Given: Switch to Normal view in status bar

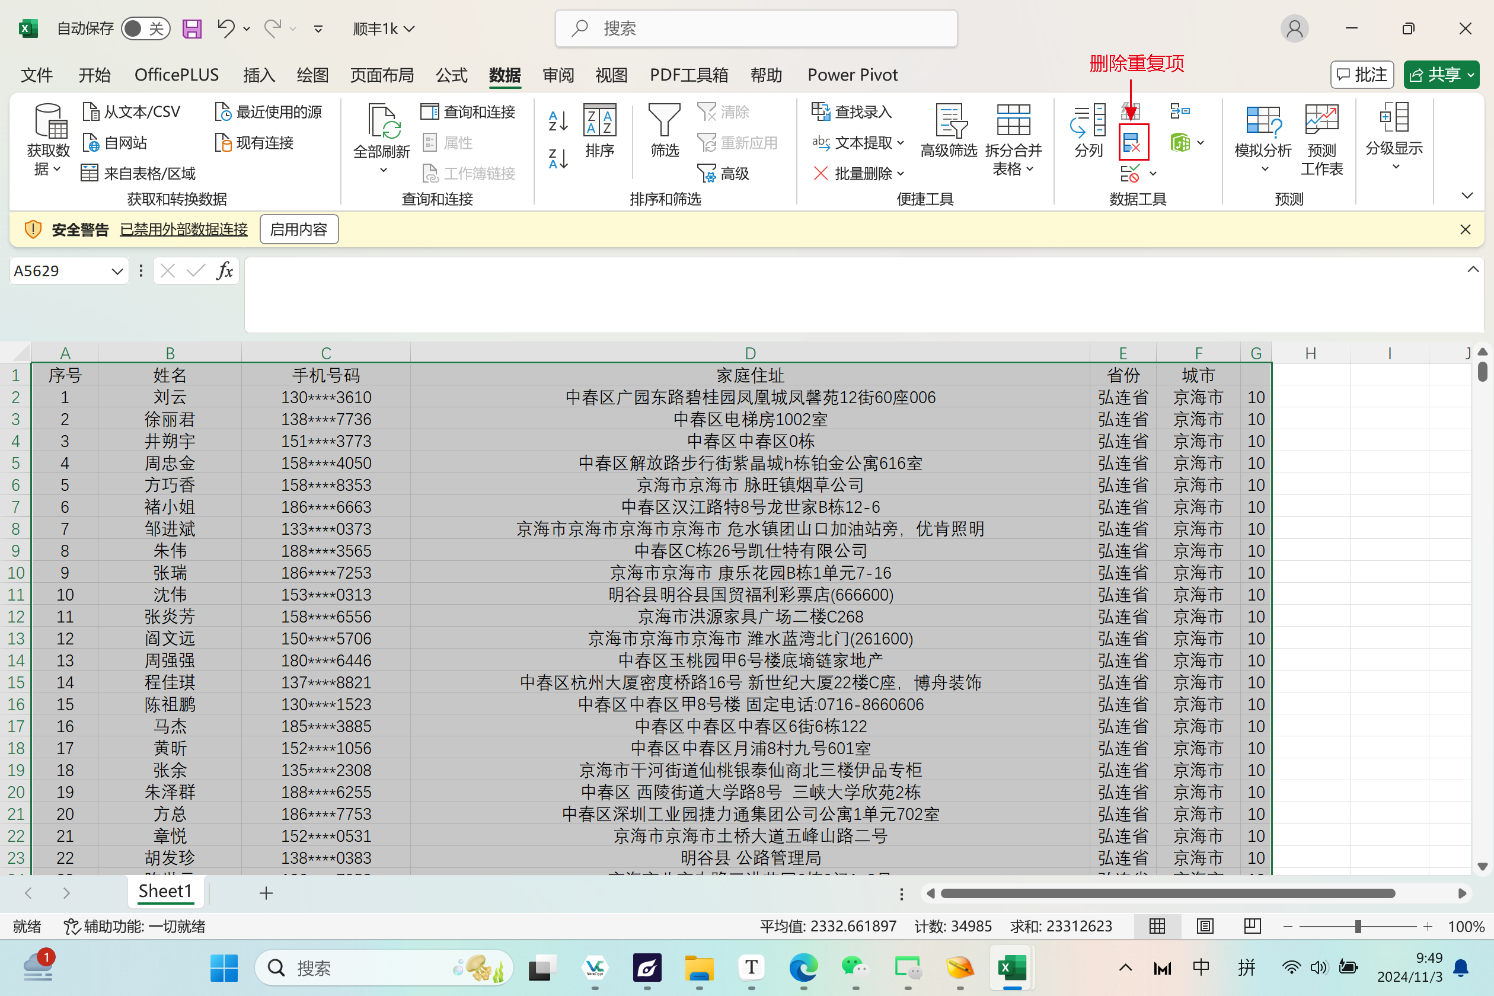Looking at the screenshot, I should coord(1157,926).
